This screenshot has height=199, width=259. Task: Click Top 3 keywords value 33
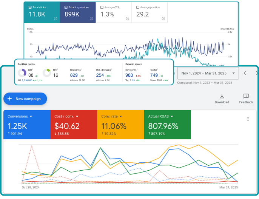(x=133, y=80)
